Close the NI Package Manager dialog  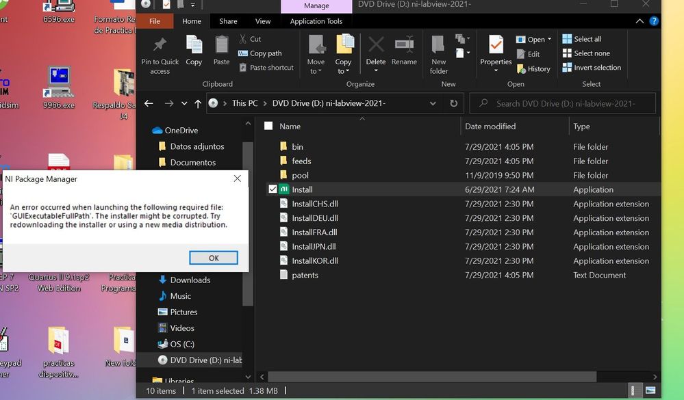tap(238, 178)
